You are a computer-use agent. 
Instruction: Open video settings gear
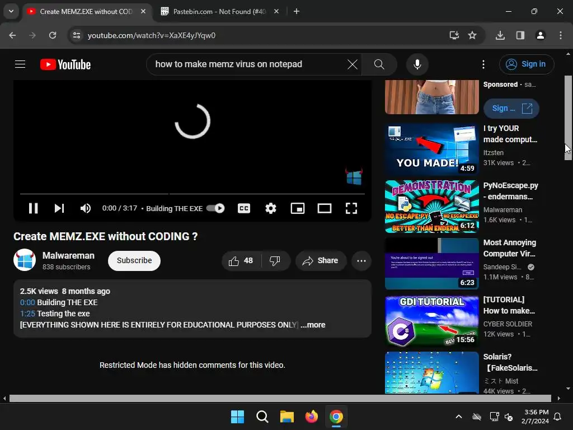click(x=271, y=208)
